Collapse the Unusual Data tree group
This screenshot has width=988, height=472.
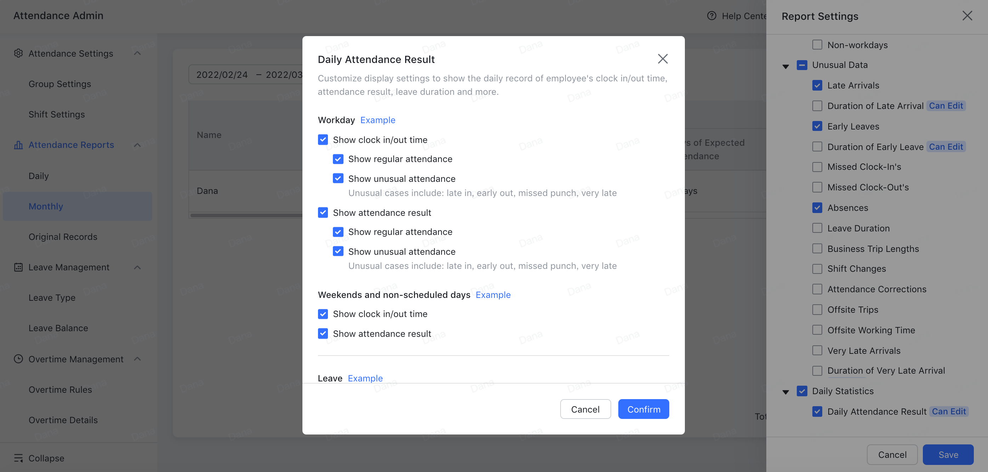click(x=785, y=66)
